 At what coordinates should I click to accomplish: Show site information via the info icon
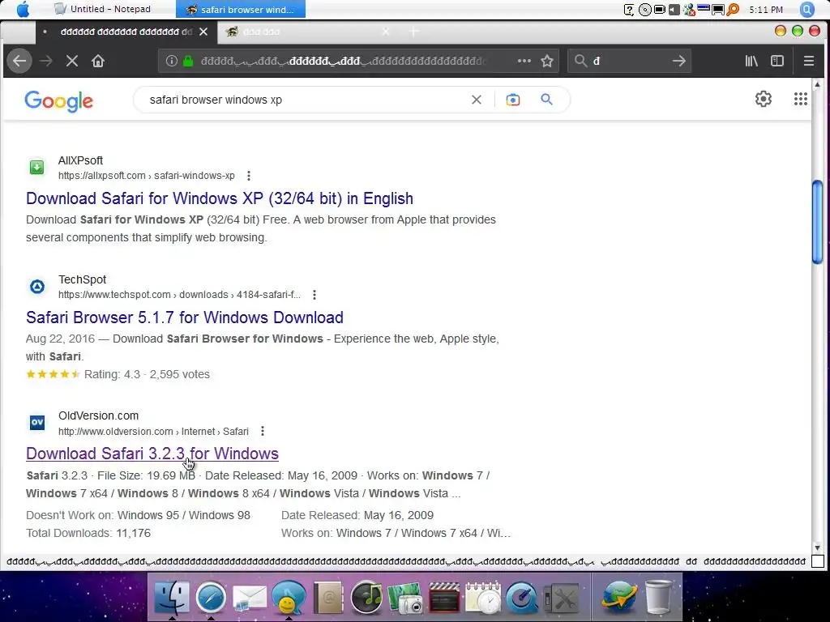click(172, 61)
